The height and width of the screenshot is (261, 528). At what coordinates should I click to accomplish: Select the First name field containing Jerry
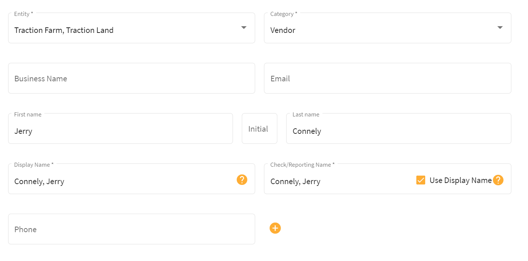(121, 129)
